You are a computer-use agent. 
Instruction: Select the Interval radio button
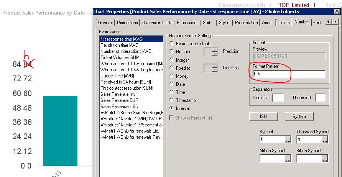click(172, 108)
